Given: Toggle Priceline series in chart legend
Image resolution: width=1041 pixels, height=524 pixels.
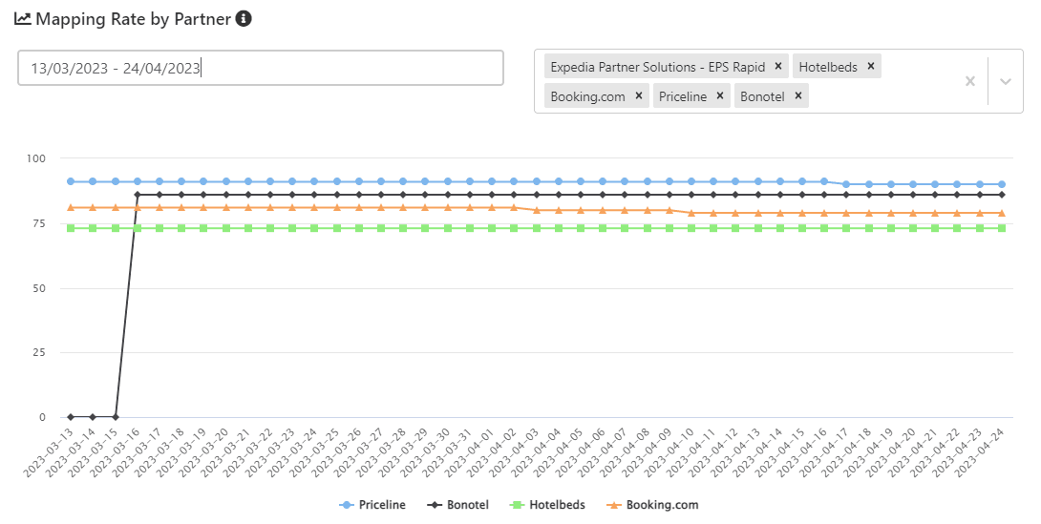Looking at the screenshot, I should click(372, 505).
